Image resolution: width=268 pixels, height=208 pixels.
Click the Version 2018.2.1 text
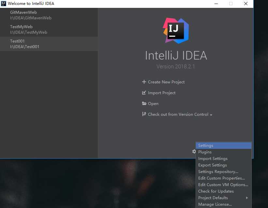click(175, 66)
